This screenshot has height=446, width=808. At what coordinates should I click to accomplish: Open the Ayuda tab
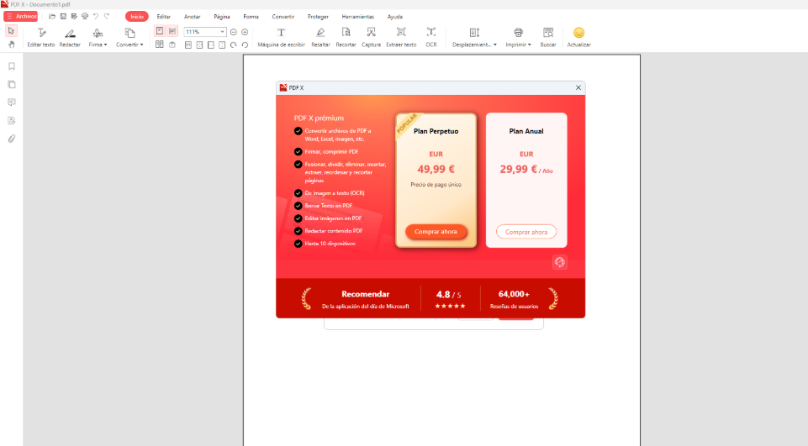[394, 17]
